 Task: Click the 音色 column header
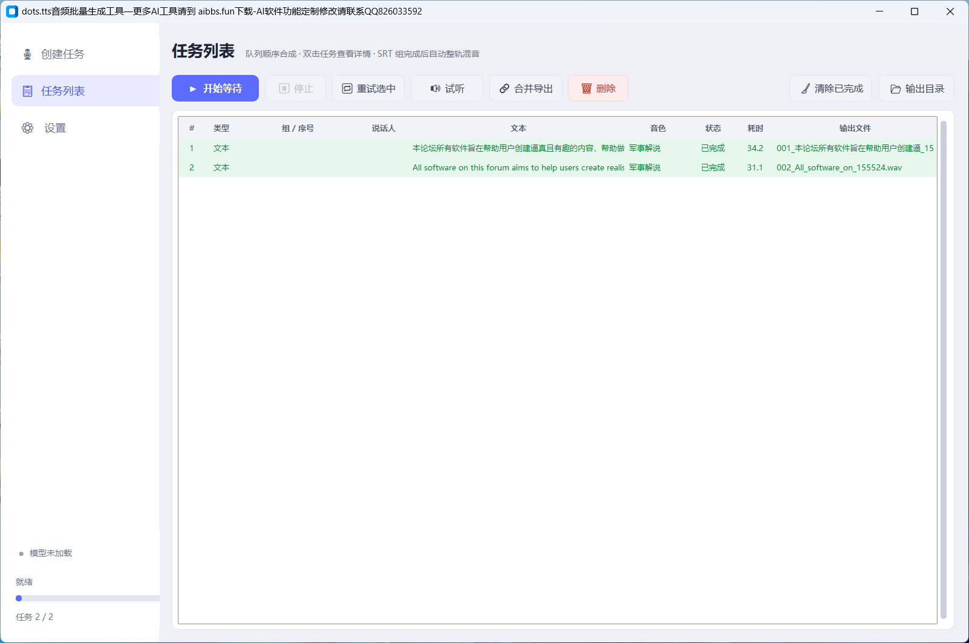pos(658,128)
